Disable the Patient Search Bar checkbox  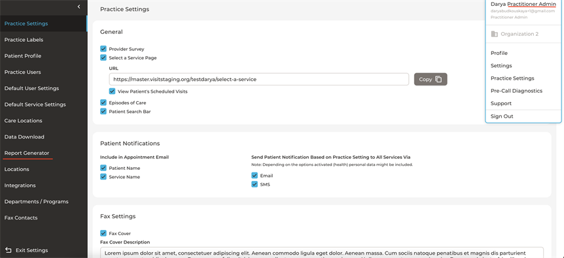pyautogui.click(x=103, y=112)
